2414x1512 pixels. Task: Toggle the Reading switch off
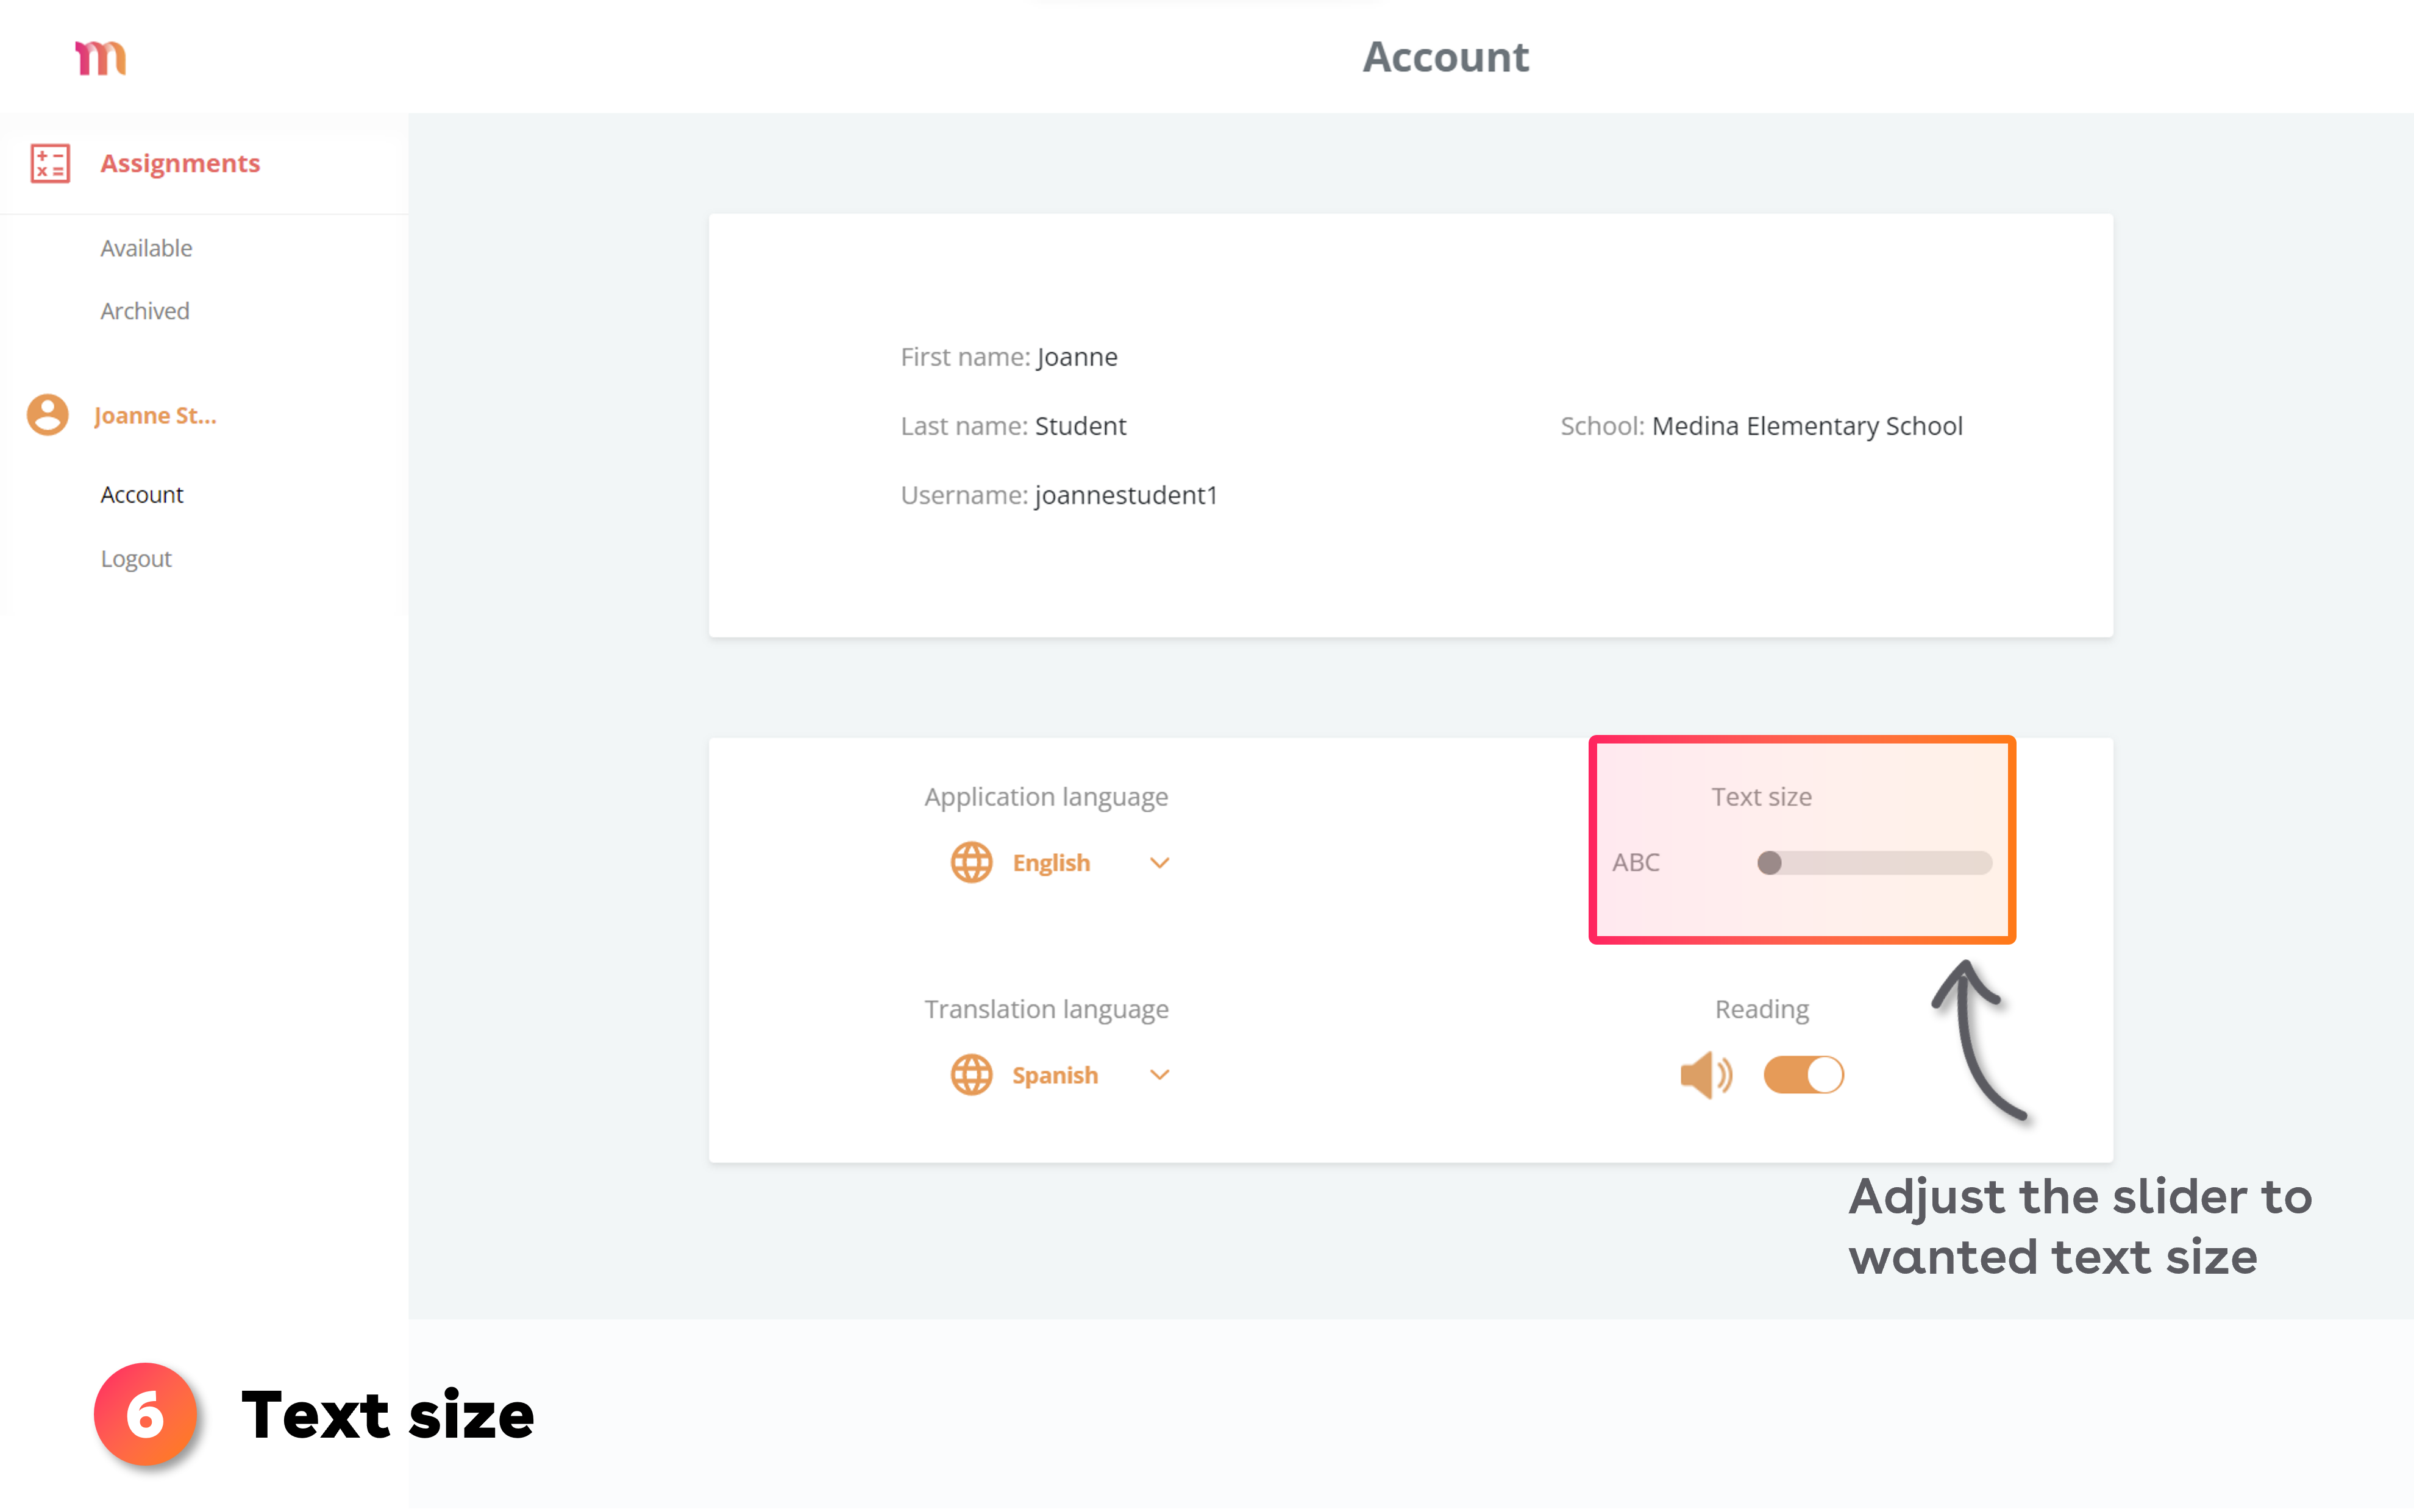1803,1075
